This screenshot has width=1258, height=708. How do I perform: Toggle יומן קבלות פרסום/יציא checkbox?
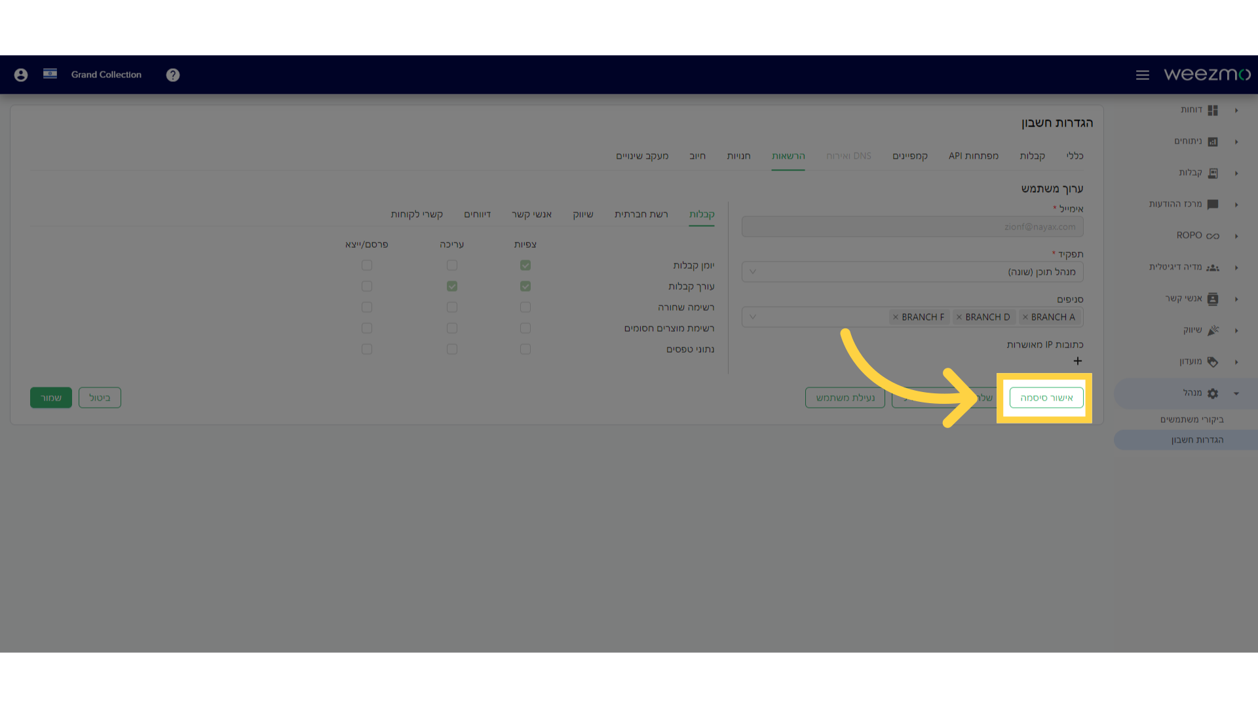(x=366, y=265)
